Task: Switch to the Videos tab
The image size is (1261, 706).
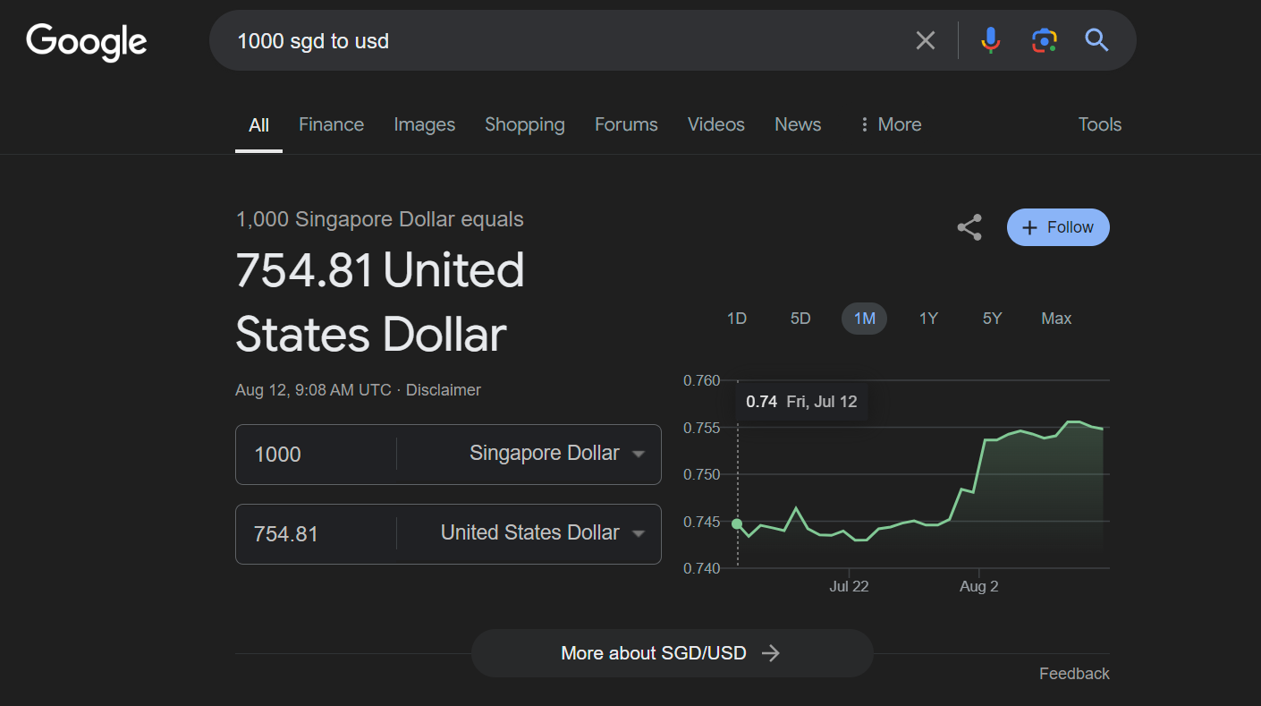Action: (x=716, y=124)
